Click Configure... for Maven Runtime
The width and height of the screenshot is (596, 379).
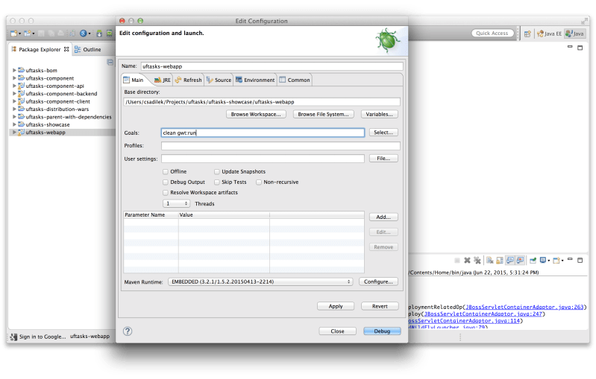coord(378,282)
